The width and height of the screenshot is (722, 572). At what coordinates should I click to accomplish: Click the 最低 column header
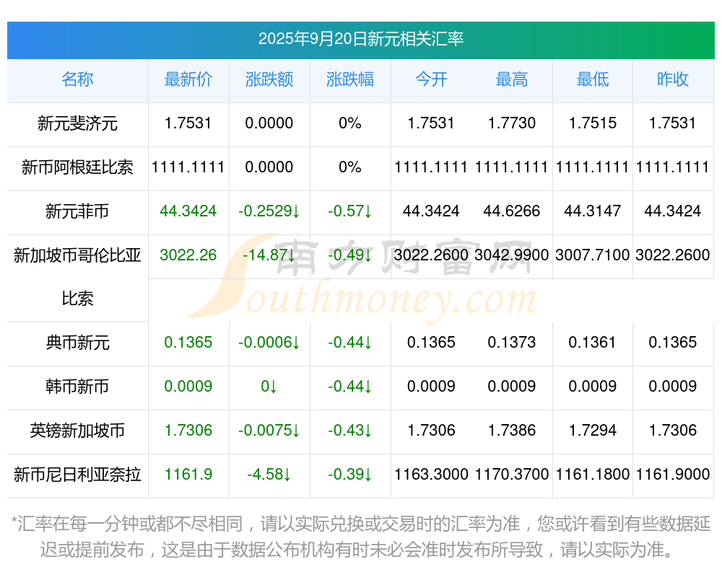pos(593,79)
